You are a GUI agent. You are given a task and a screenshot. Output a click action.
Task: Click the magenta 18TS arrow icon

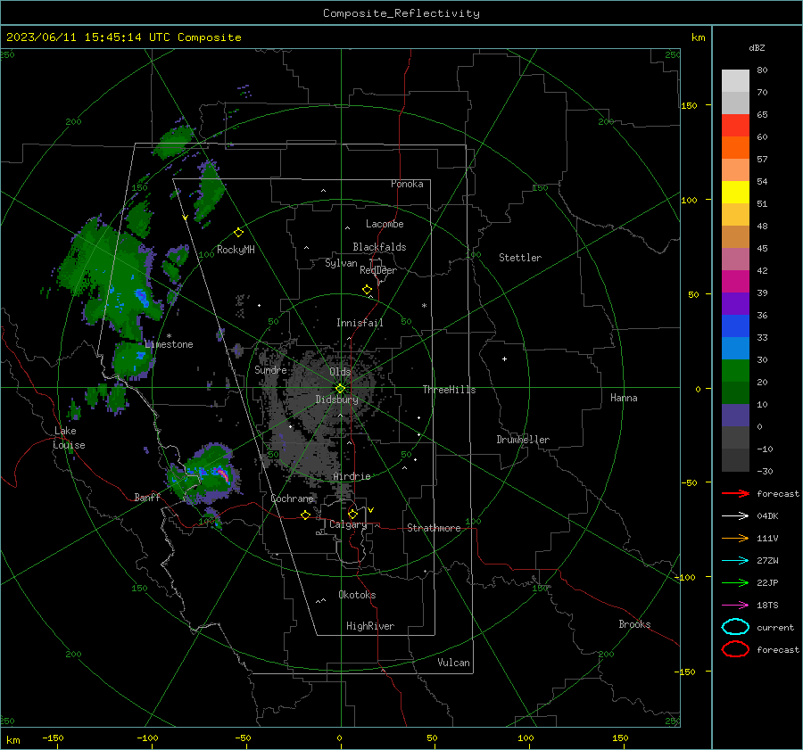(735, 605)
